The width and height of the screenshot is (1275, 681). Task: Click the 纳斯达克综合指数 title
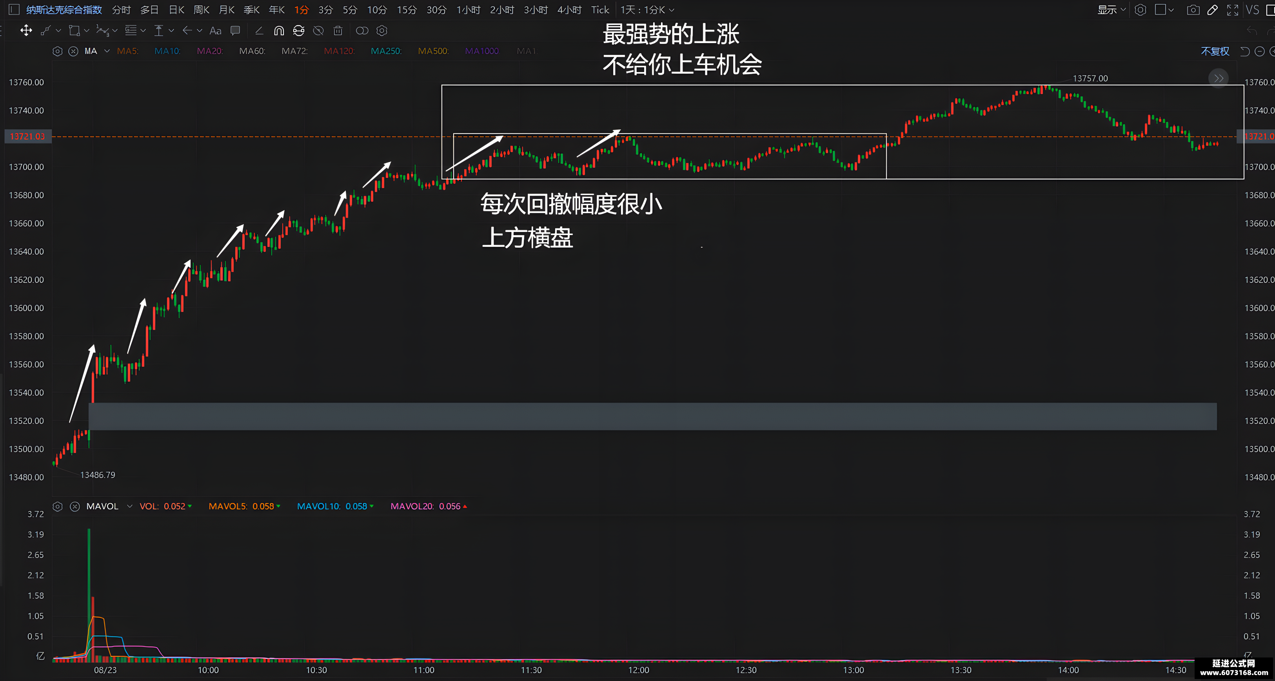click(64, 10)
